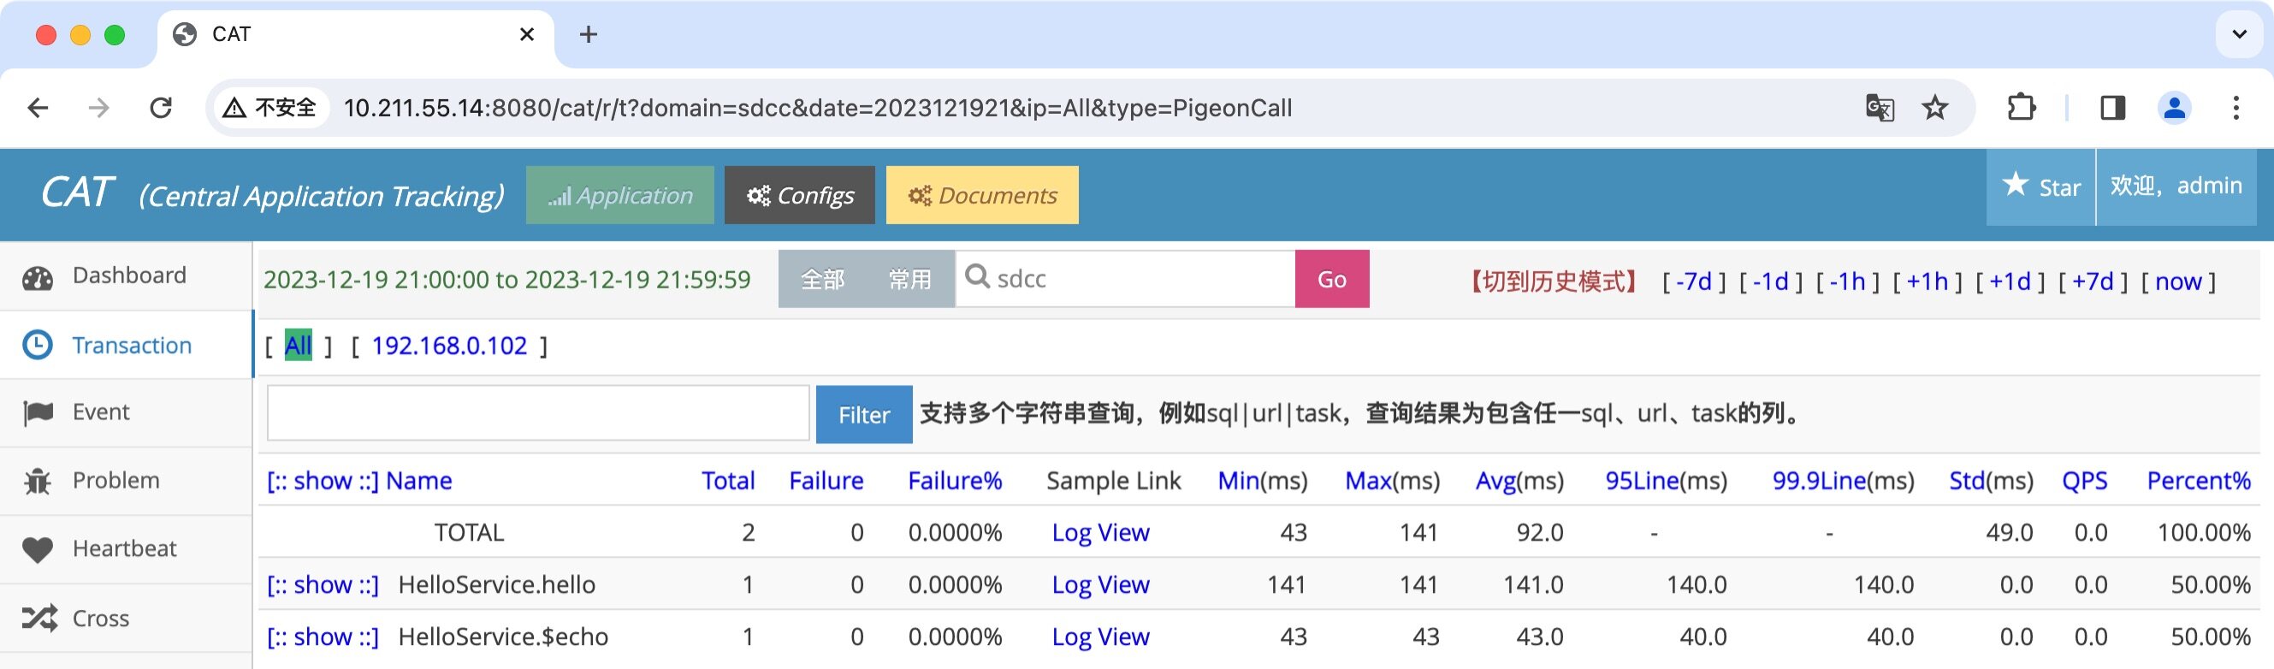The image size is (2274, 669).
Task: Click the Event flag icon
Action: click(x=38, y=412)
